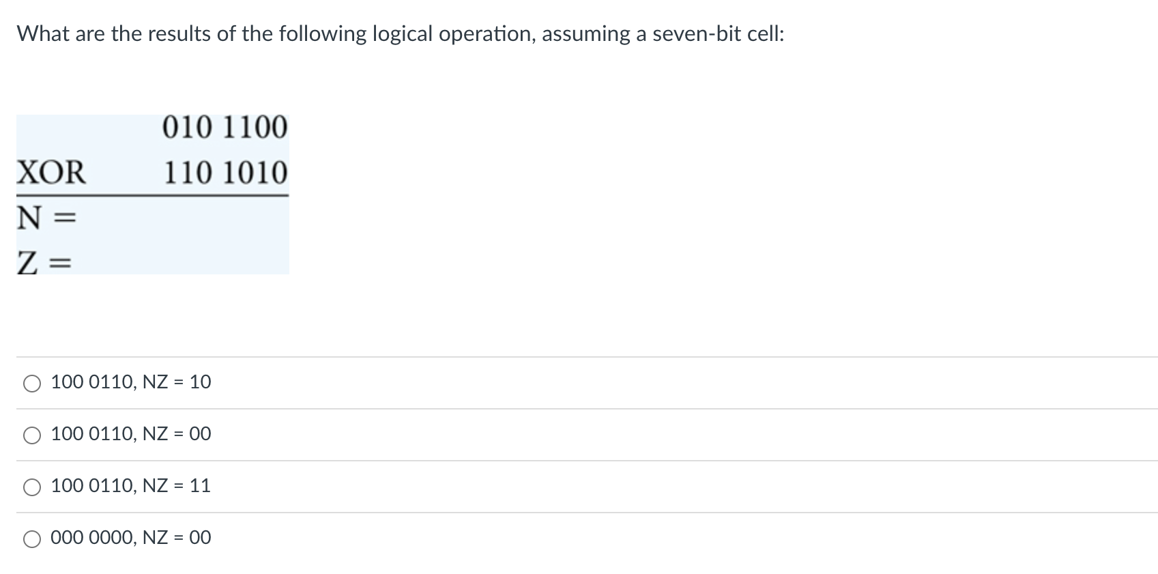Click the "Z =" line in the figure
The image size is (1158, 574).
45,261
